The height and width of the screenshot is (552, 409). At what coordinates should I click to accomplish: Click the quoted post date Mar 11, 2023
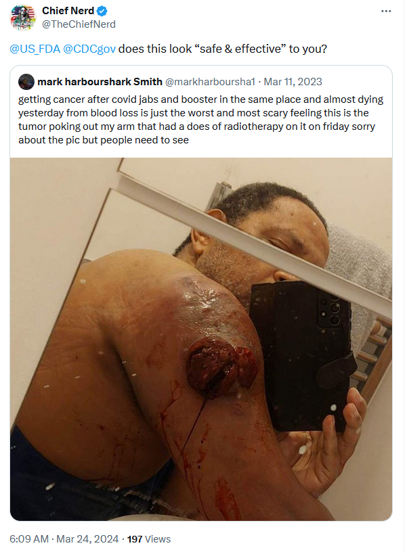[293, 82]
